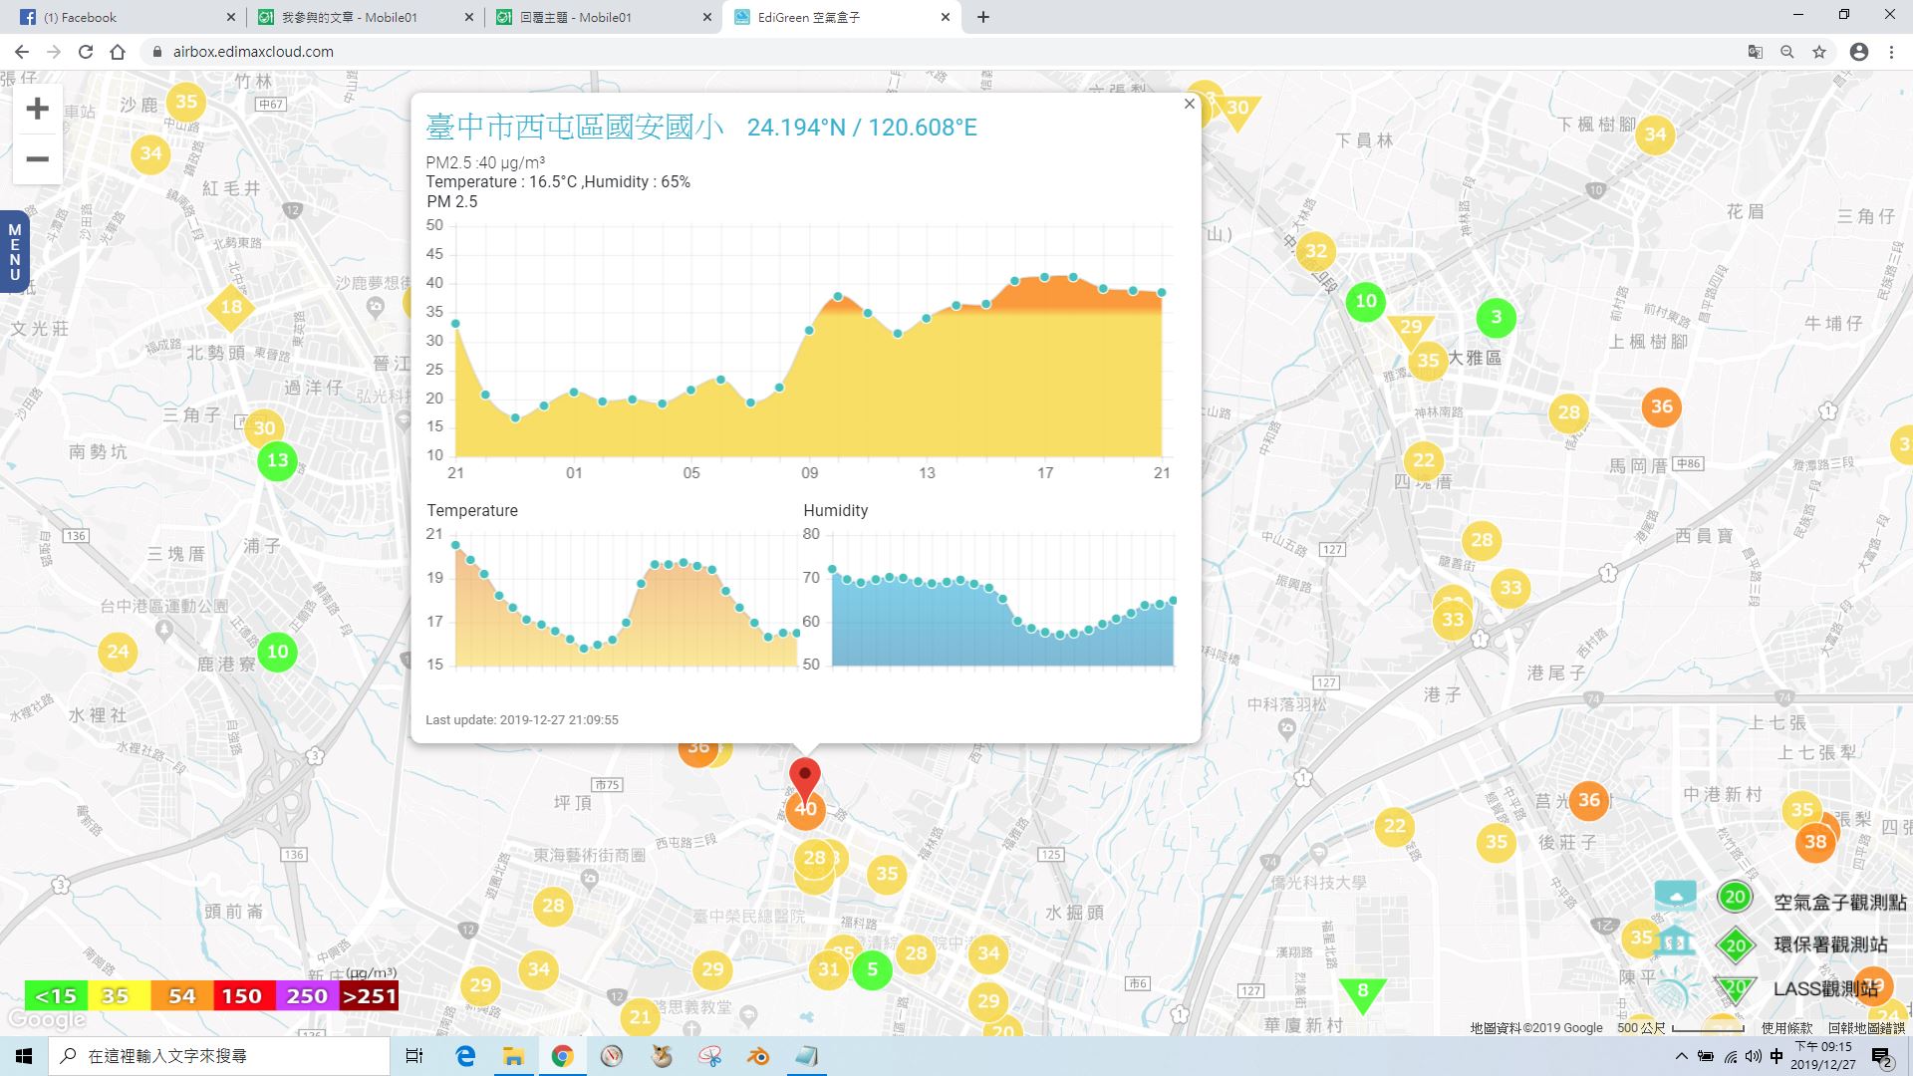Click the station title 臺中市西屯區國安國小

[x=575, y=127]
